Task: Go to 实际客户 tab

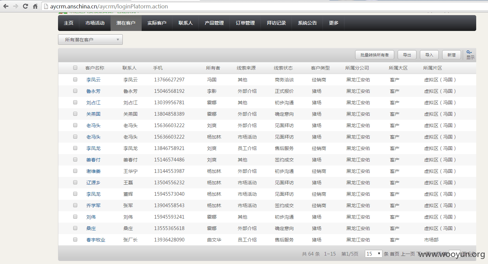Action: (x=157, y=23)
